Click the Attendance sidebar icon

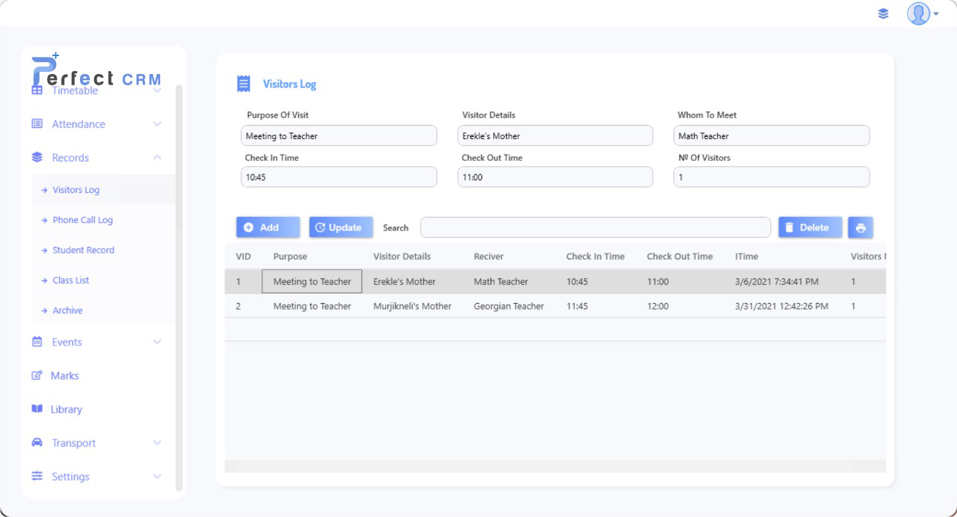tap(37, 123)
